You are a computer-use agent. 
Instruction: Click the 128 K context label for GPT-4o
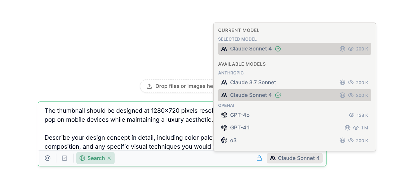click(x=362, y=115)
